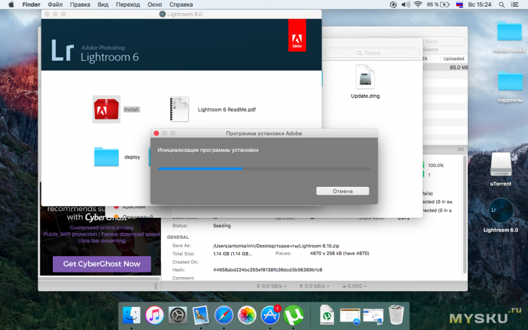Viewport: 528px width, 330px height.
Task: Launch Photos from the Dock
Action: coord(247,315)
